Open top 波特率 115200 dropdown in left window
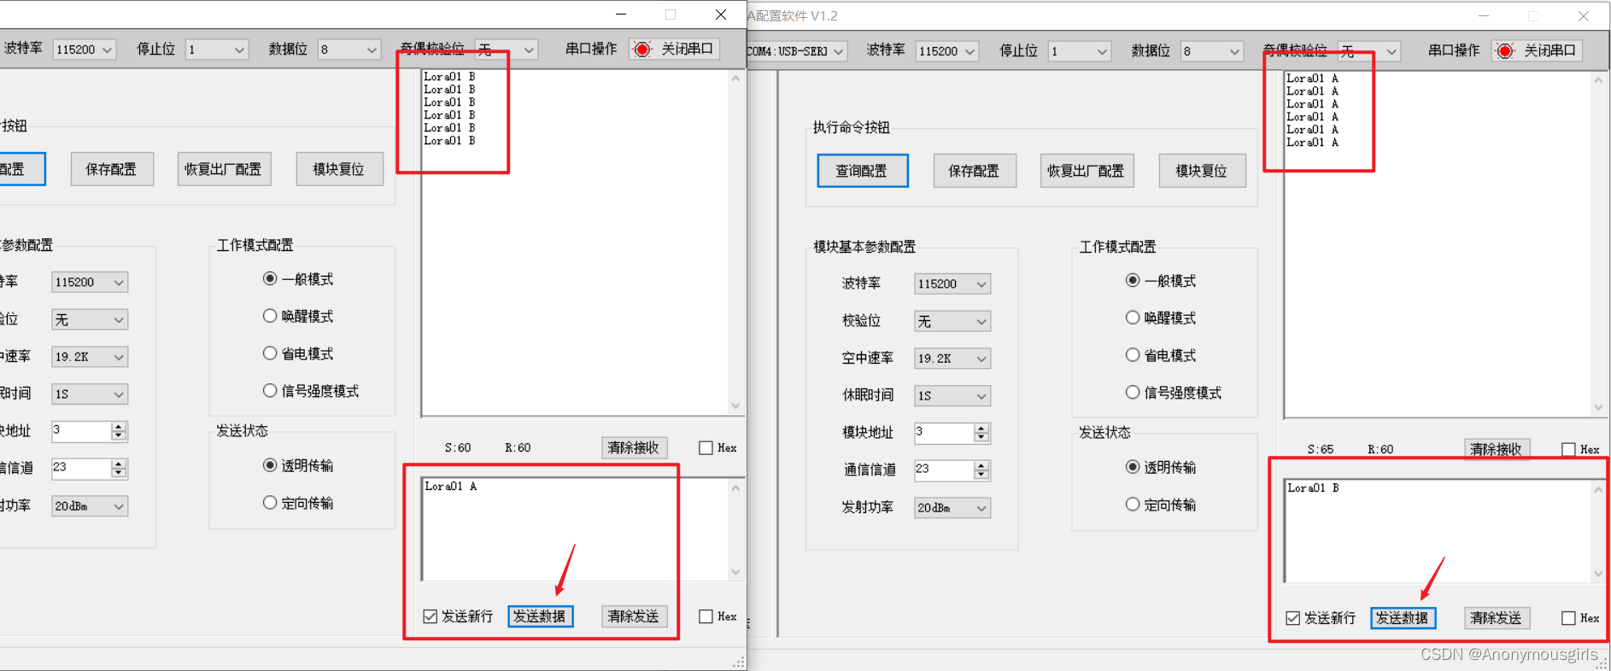This screenshot has width=1611, height=671. [x=84, y=50]
